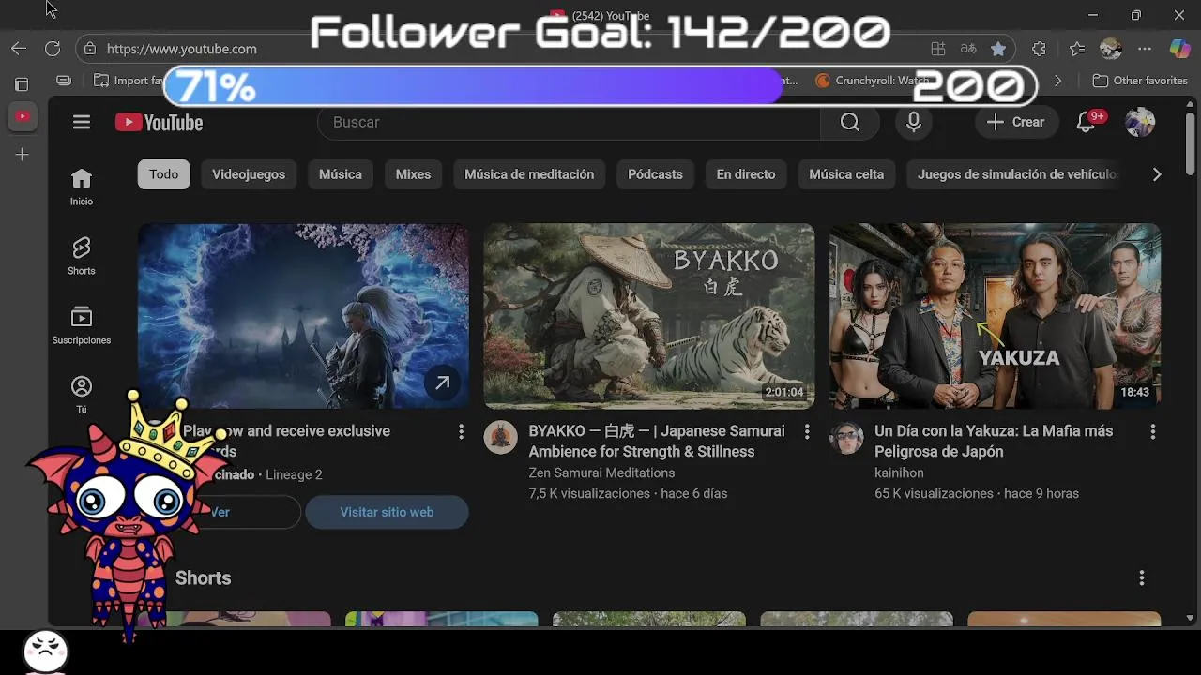Launch Copilot from the browser toolbar
The height and width of the screenshot is (675, 1201).
pos(1179,49)
